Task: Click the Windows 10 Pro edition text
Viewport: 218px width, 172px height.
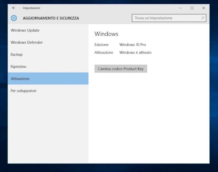Action: (x=133, y=45)
